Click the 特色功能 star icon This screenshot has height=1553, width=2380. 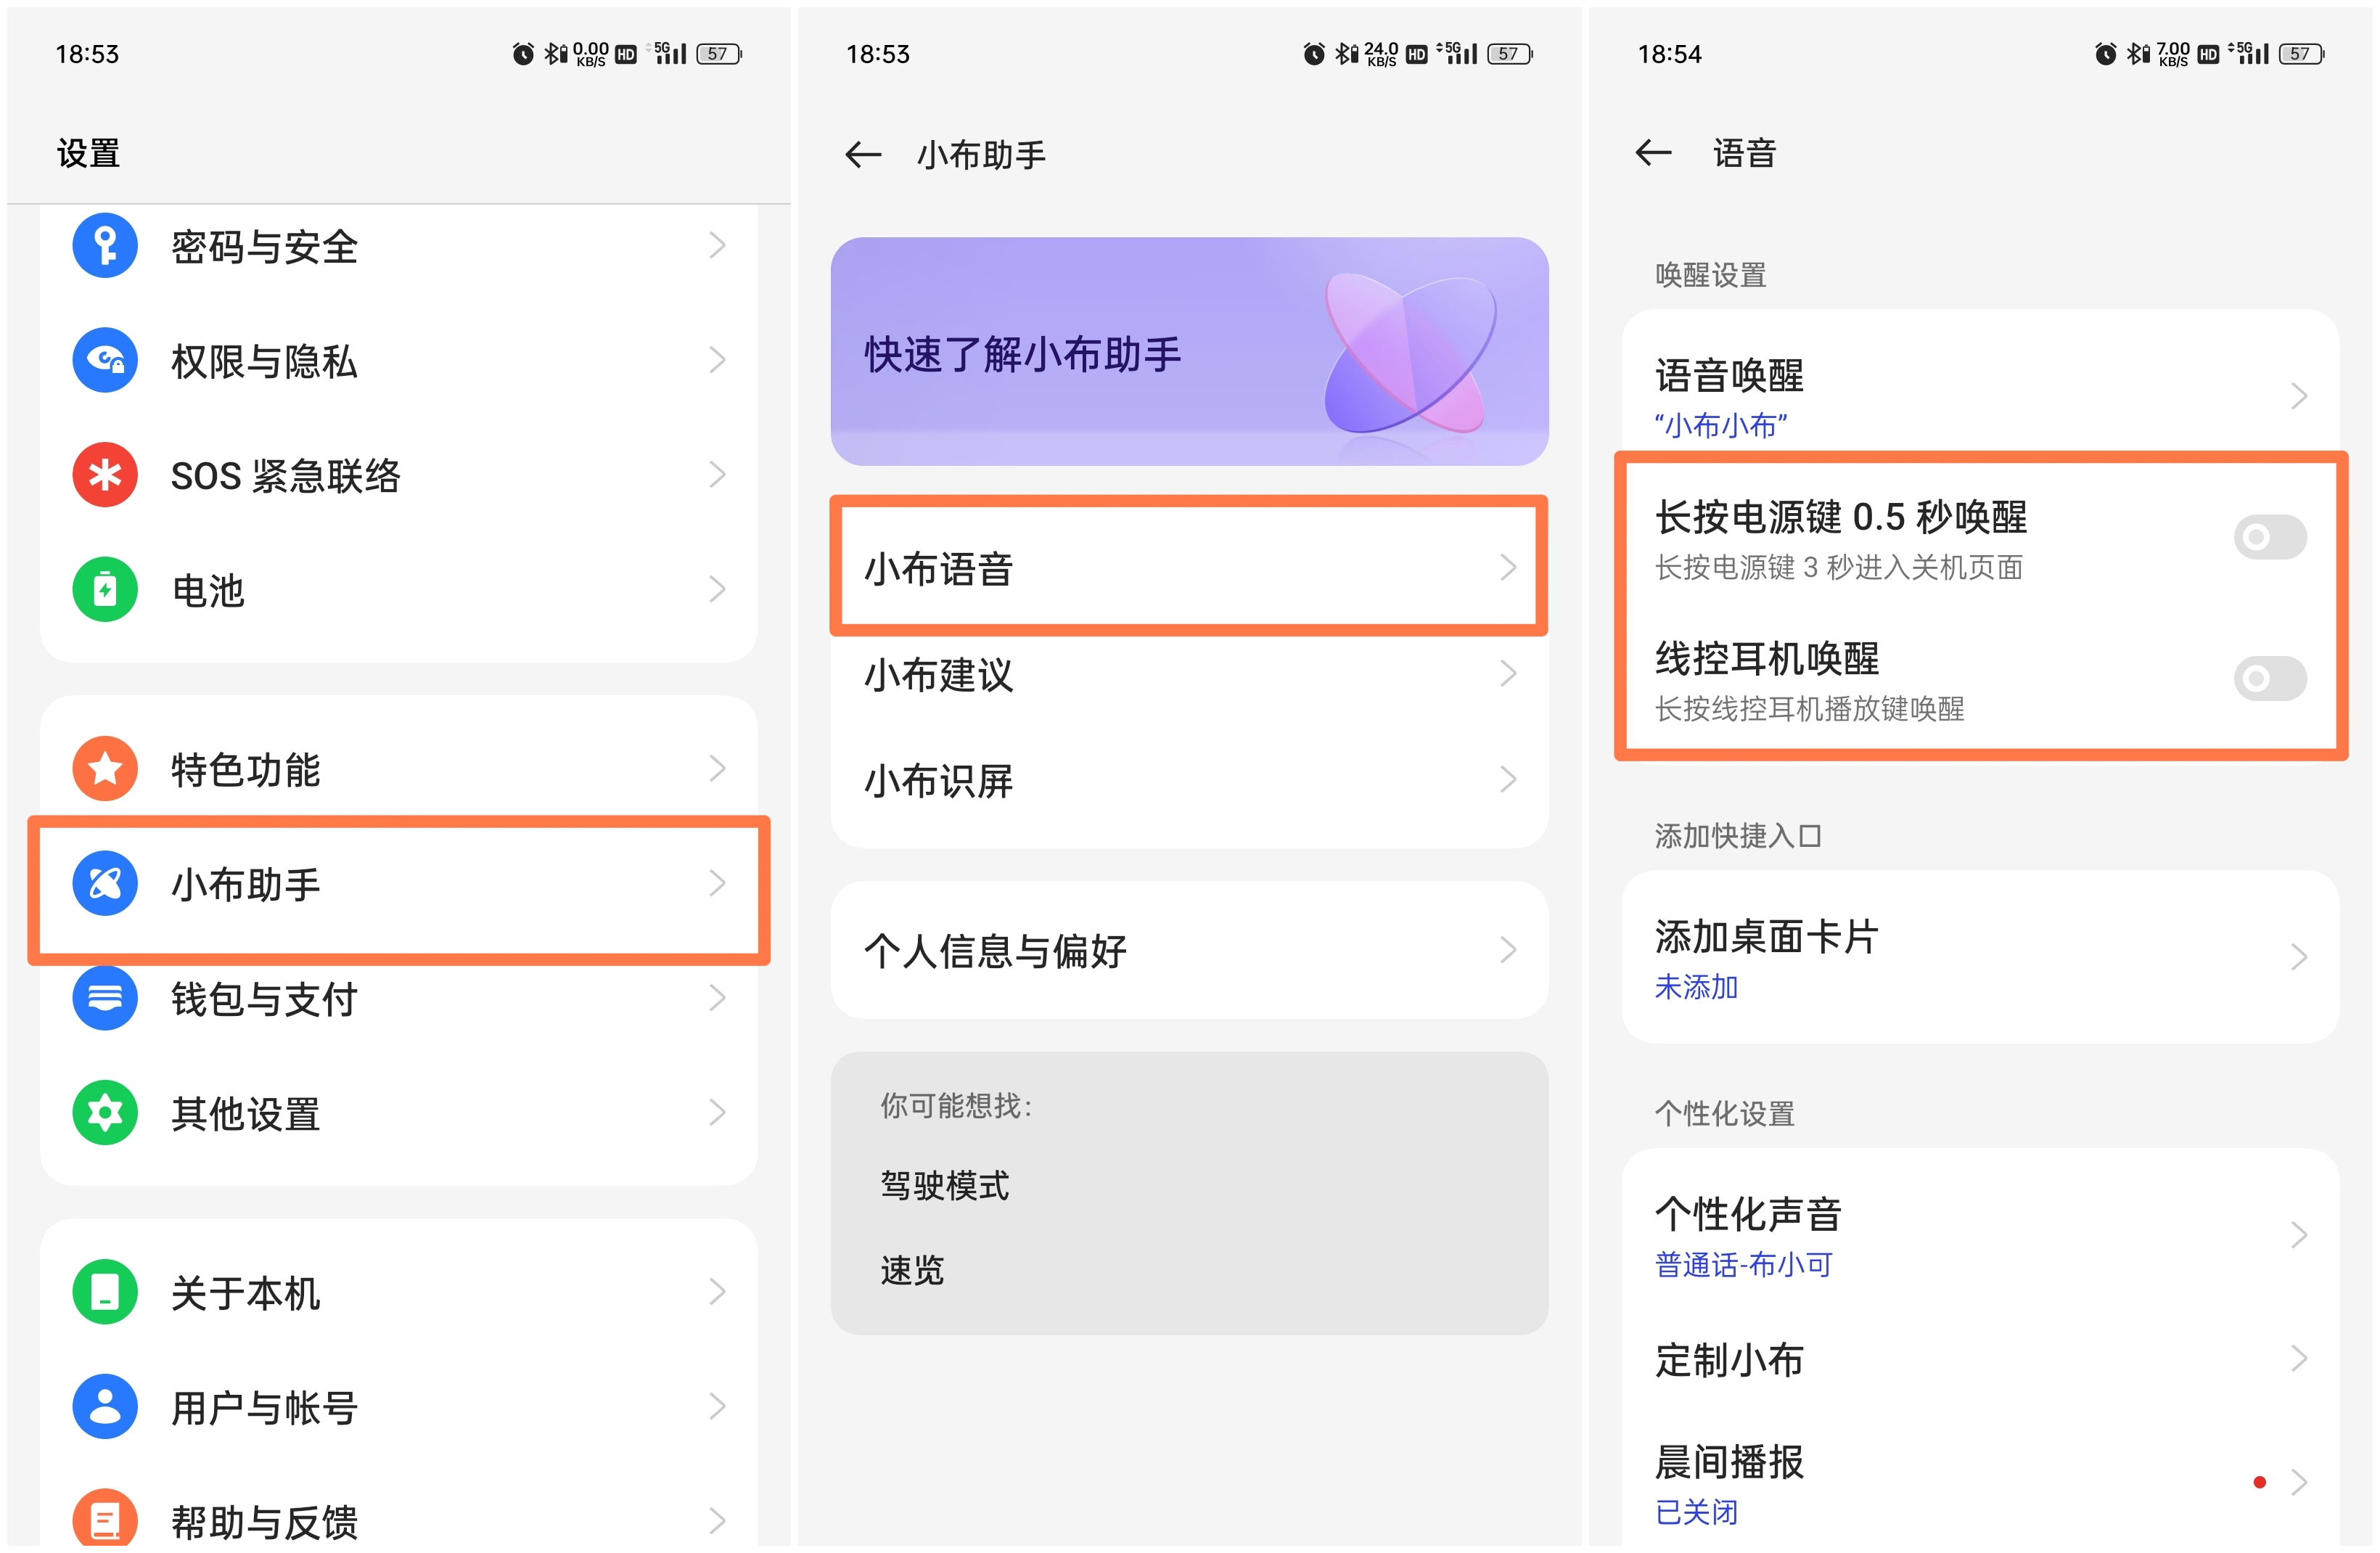coord(104,768)
